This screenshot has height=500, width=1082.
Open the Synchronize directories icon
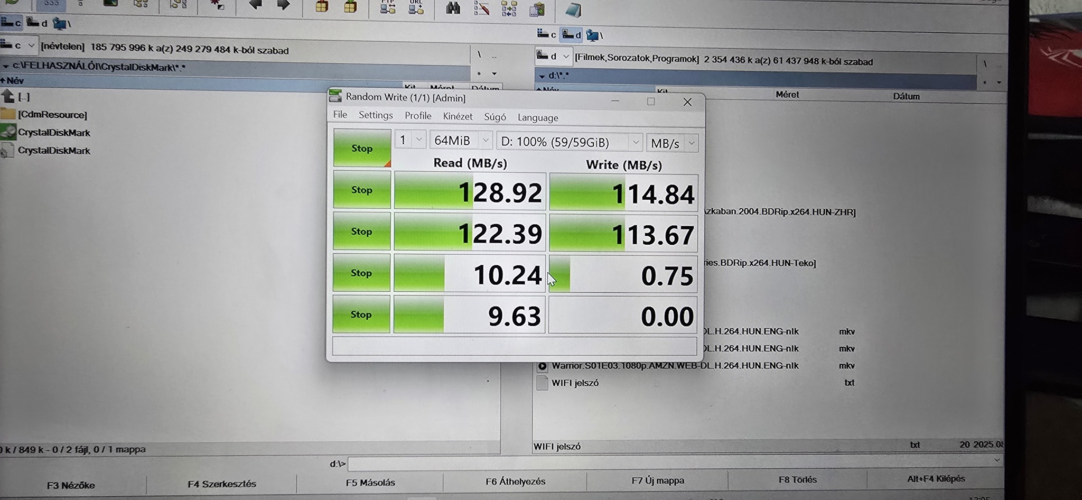coord(509,8)
